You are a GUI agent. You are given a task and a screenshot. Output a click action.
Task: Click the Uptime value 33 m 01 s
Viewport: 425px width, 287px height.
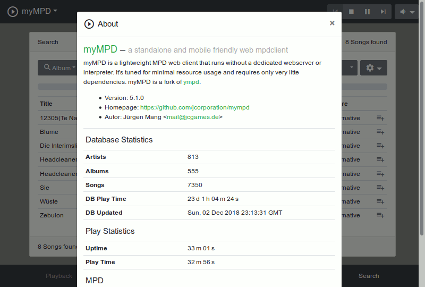pos(201,248)
